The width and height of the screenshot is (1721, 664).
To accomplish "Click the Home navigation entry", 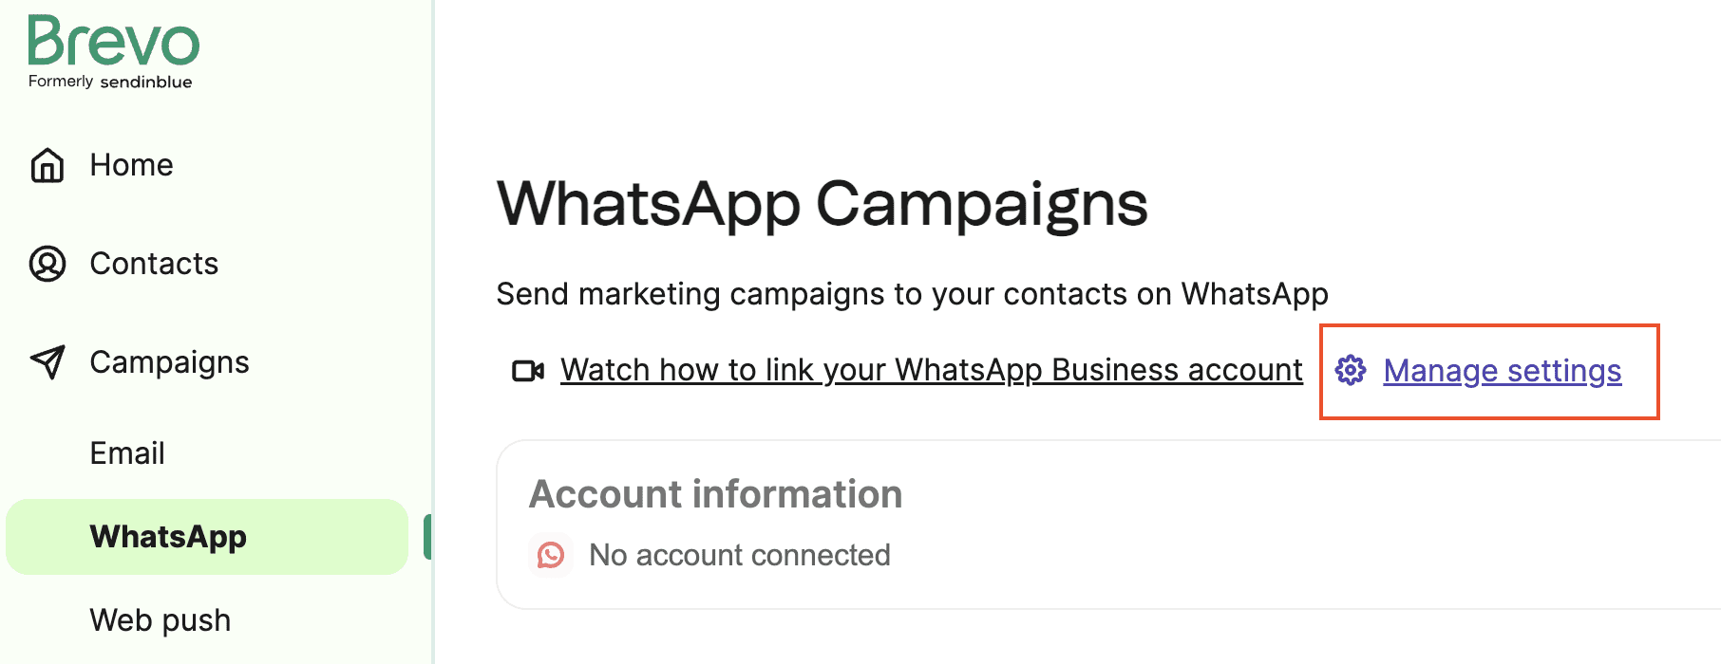I will (131, 165).
